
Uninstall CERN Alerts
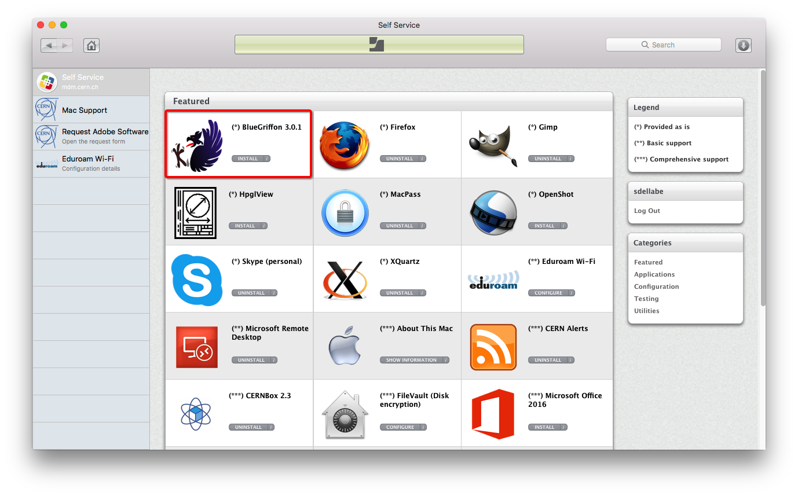(551, 360)
